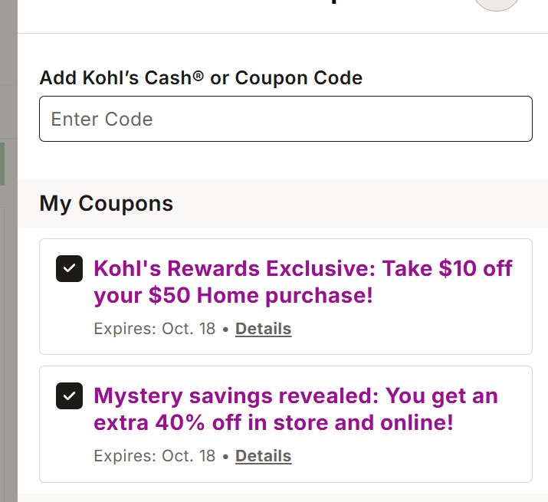The height and width of the screenshot is (502, 548).
Task: Click the My Coupons section header
Action: [x=107, y=203]
